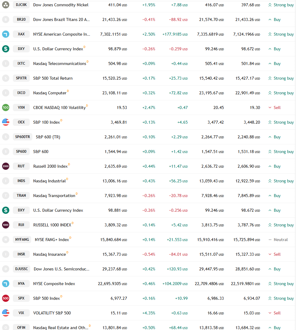
Task: Select the Neutral rating for NYFANG
Action: pos(278,240)
